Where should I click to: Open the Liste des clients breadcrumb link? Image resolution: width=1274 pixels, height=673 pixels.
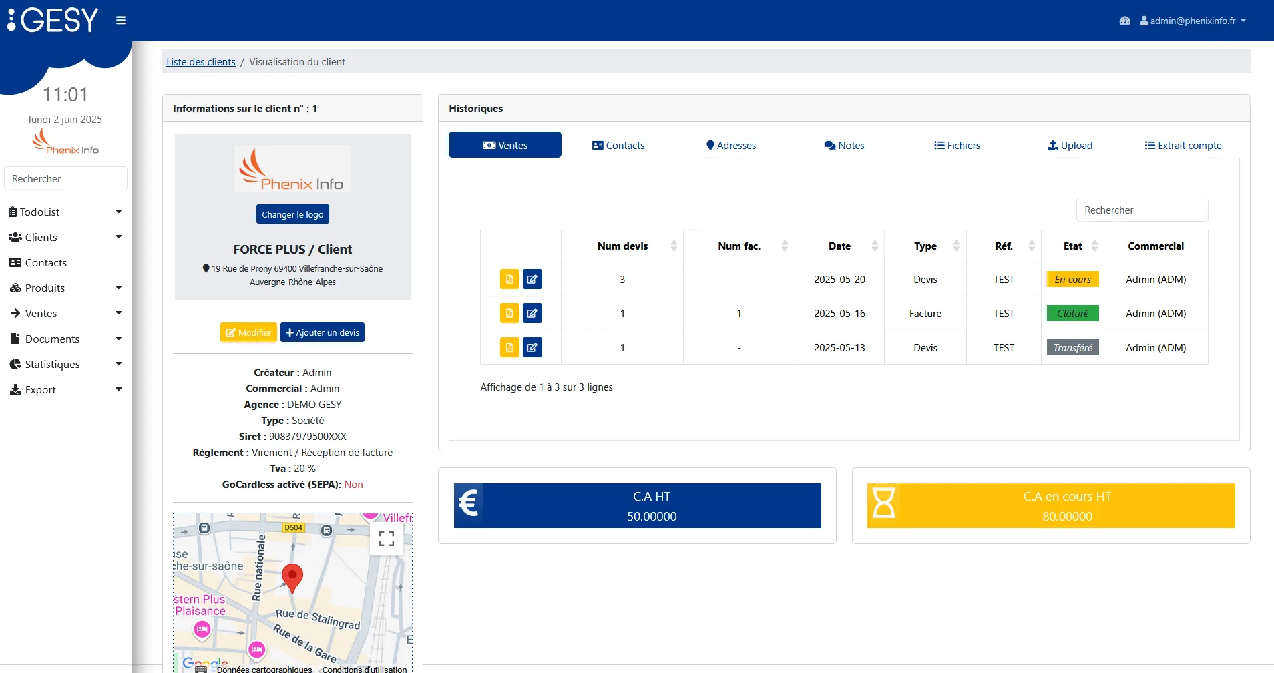tap(201, 62)
